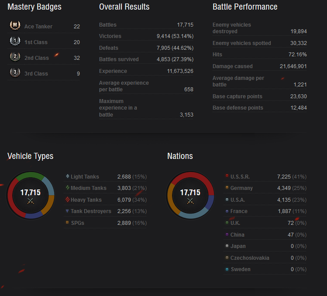Click the Heavy Tanks label
This screenshot has height=296, width=327.
pos(86,200)
